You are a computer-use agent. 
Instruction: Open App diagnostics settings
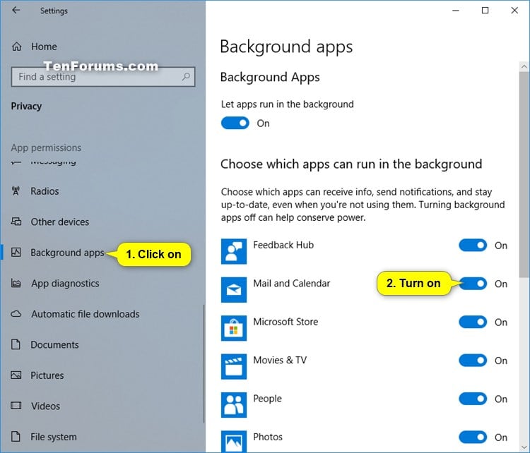click(x=65, y=283)
